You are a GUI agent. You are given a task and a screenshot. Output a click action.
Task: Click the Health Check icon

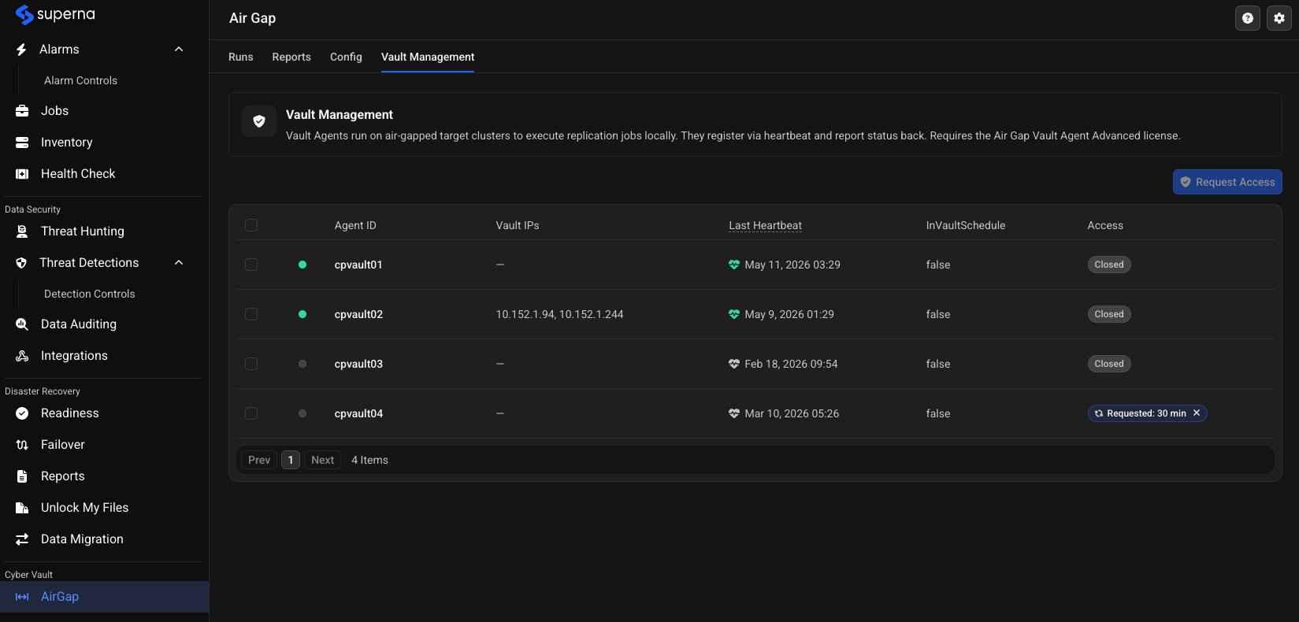click(x=22, y=174)
